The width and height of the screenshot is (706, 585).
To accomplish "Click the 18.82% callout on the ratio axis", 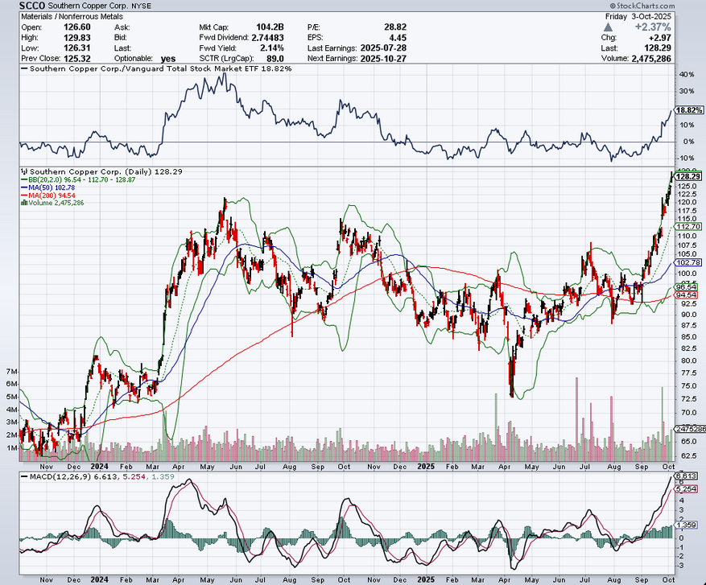I will [689, 110].
